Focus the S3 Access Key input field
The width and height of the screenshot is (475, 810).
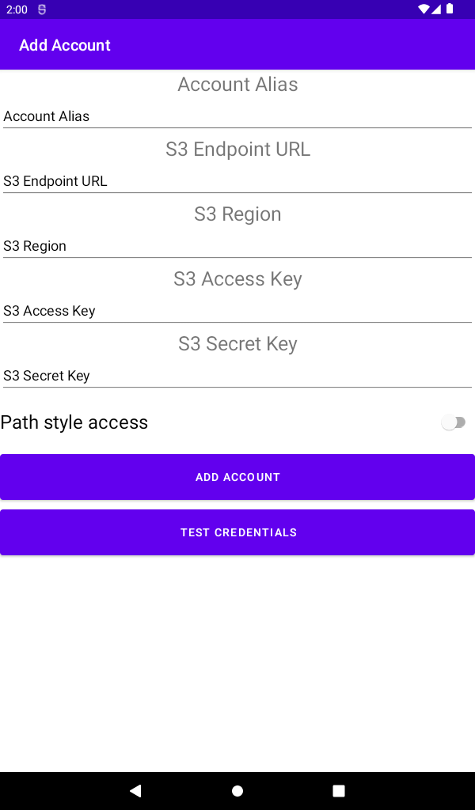[237, 311]
